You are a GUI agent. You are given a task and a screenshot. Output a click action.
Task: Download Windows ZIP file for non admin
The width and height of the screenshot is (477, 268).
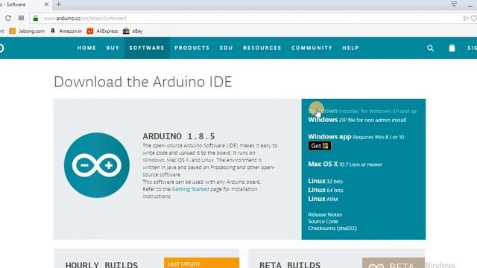click(x=357, y=120)
